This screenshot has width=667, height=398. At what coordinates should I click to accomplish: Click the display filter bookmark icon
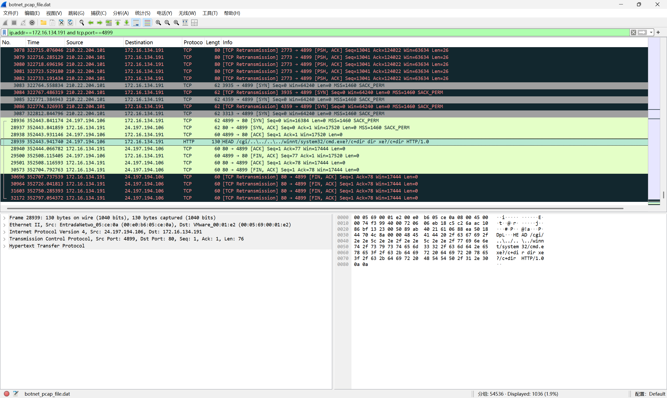[4, 33]
